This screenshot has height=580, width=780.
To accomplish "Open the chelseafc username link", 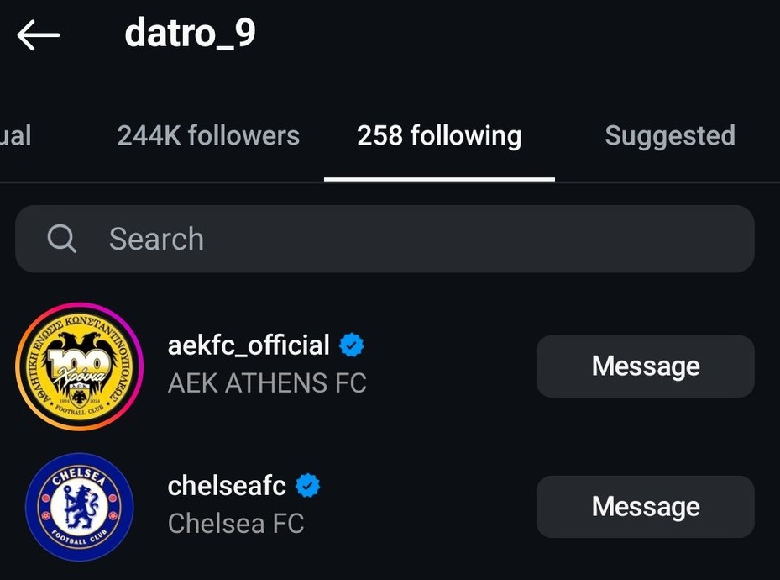I will click(x=227, y=485).
